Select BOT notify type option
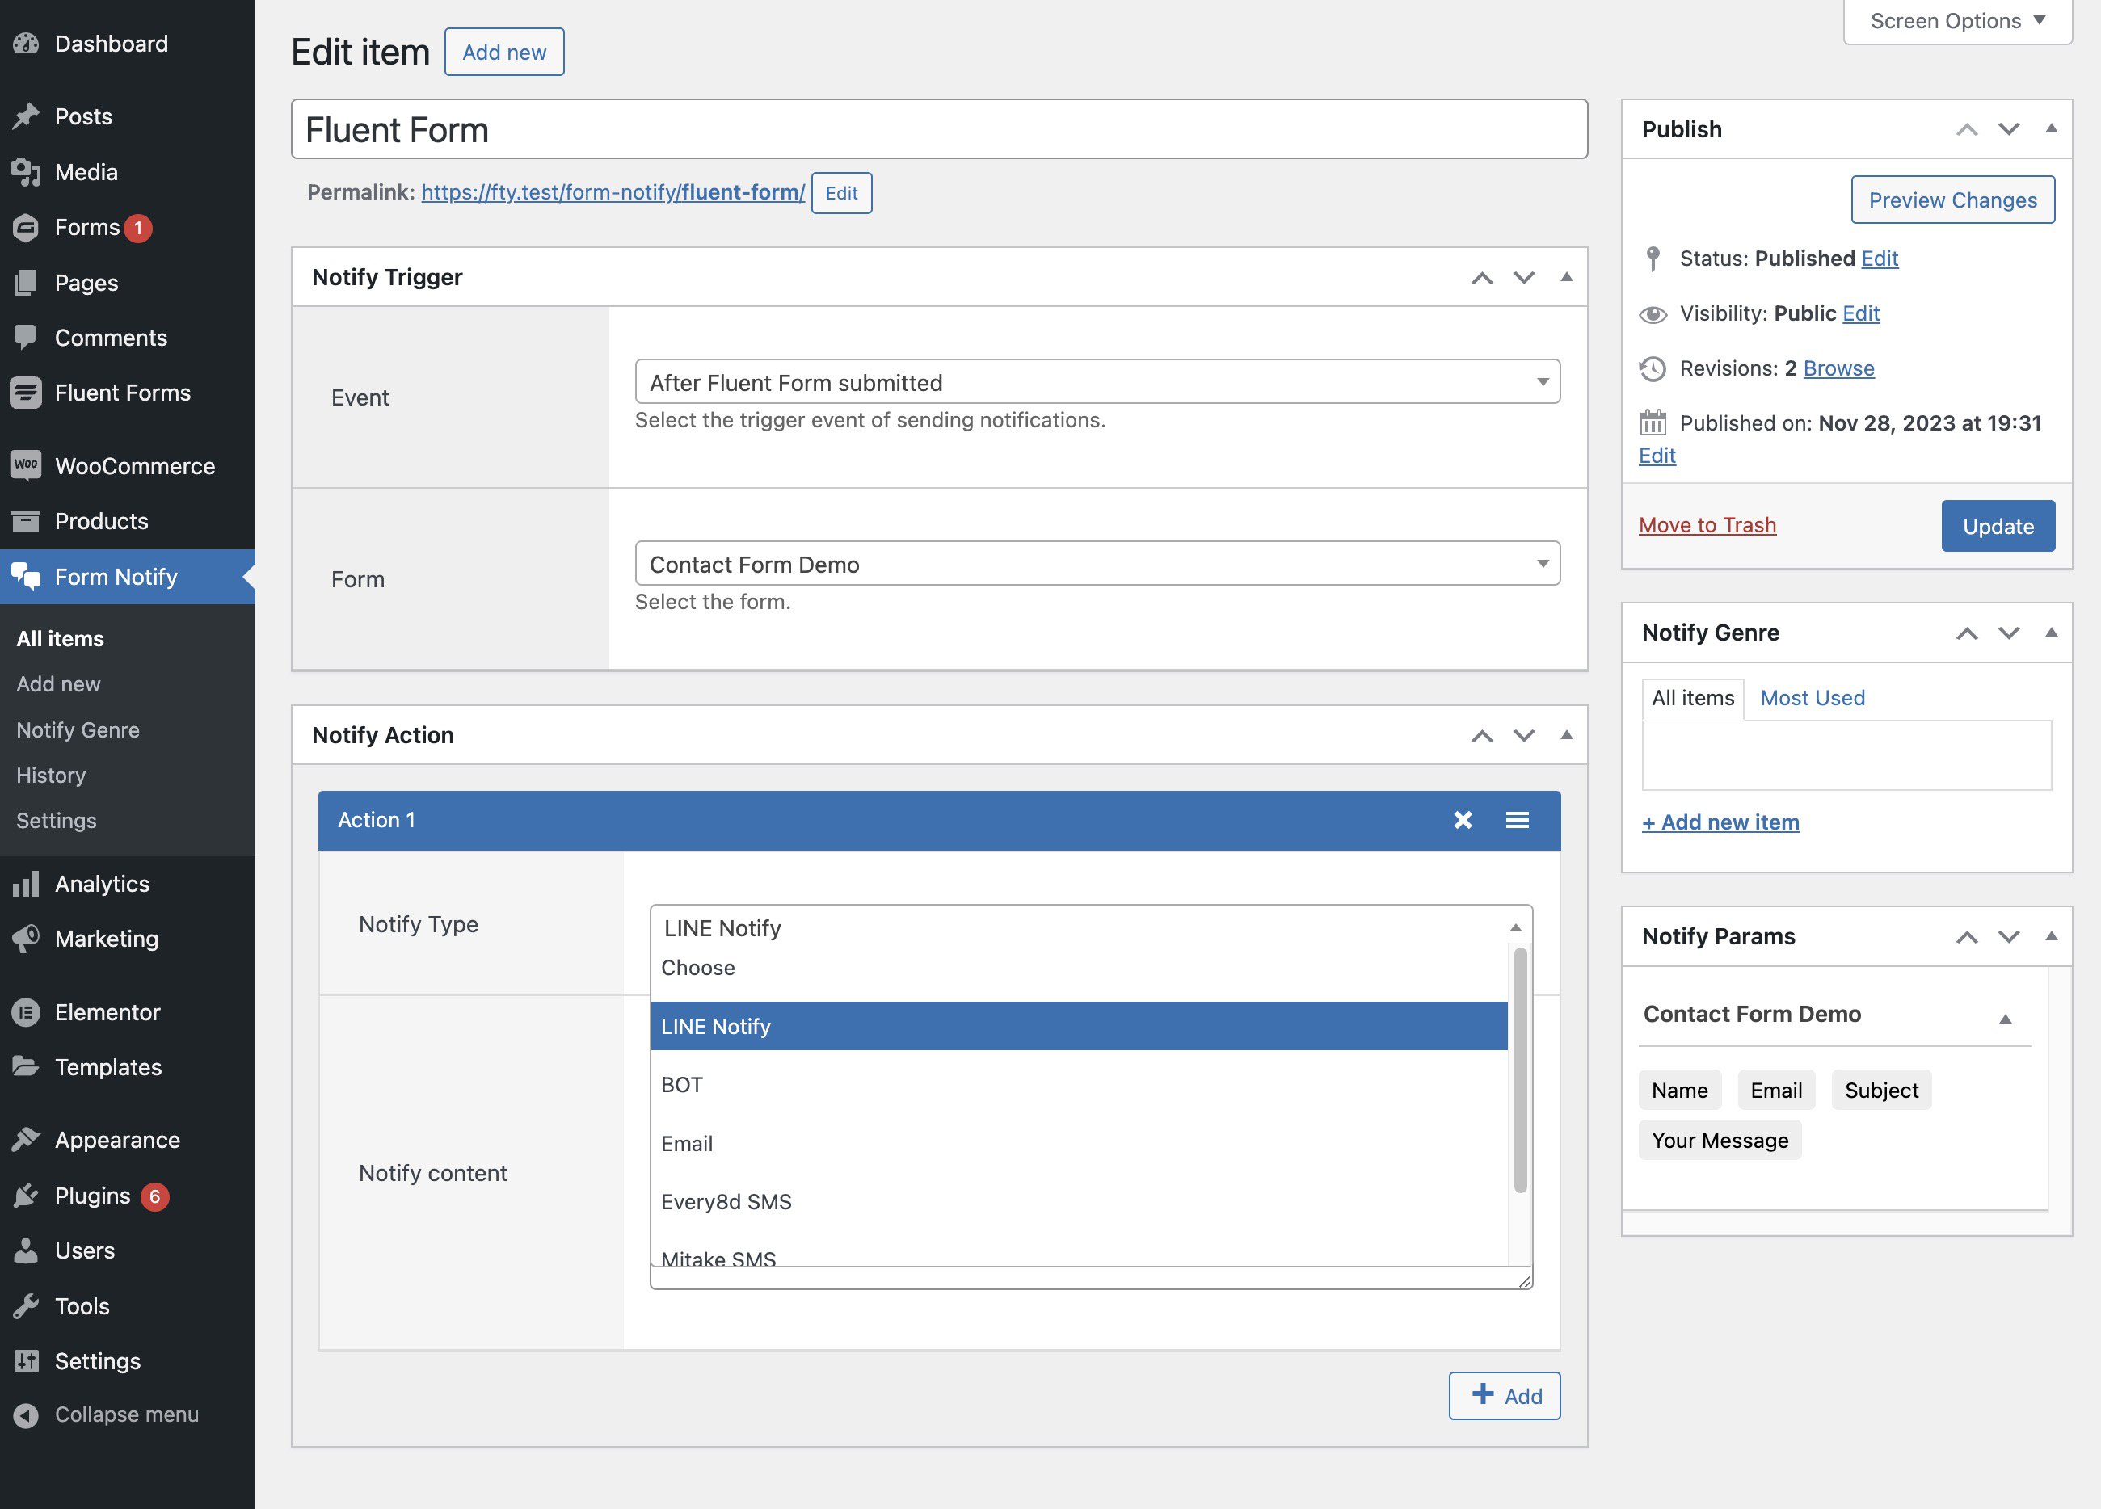 1080,1085
